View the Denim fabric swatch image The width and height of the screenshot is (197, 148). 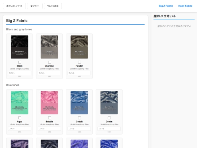pos(109,103)
